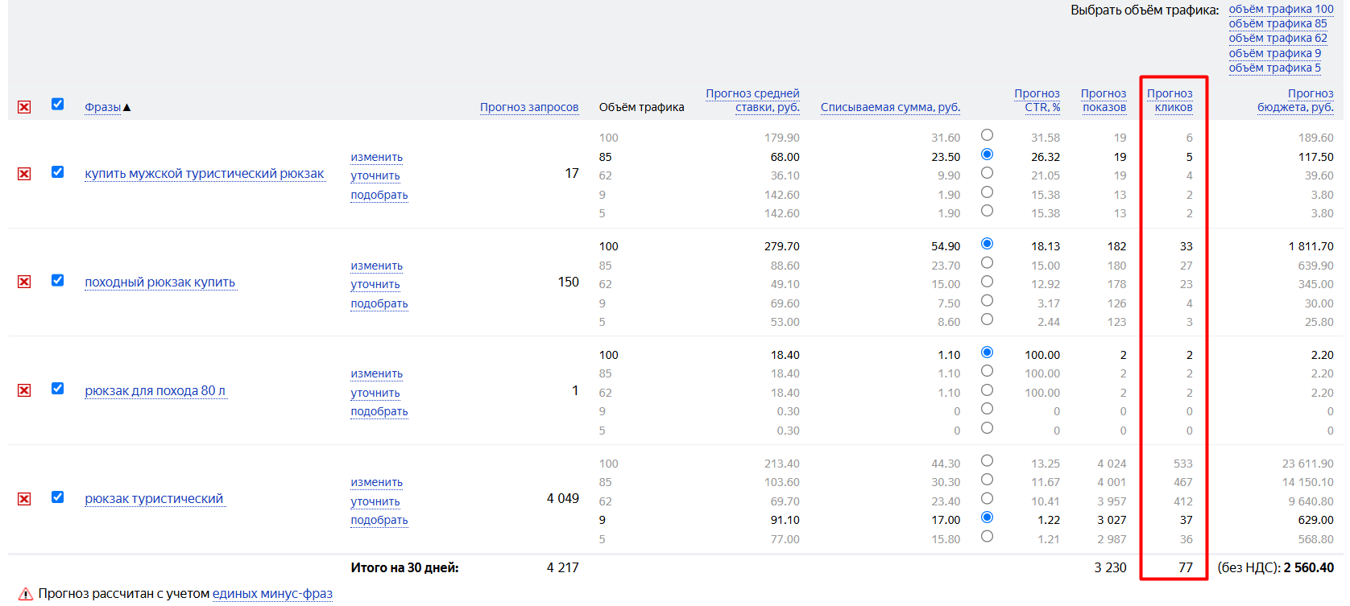Choose 'объём трафика 100' link
Viewport: 1350px width, 606px height.
pyautogui.click(x=1281, y=9)
